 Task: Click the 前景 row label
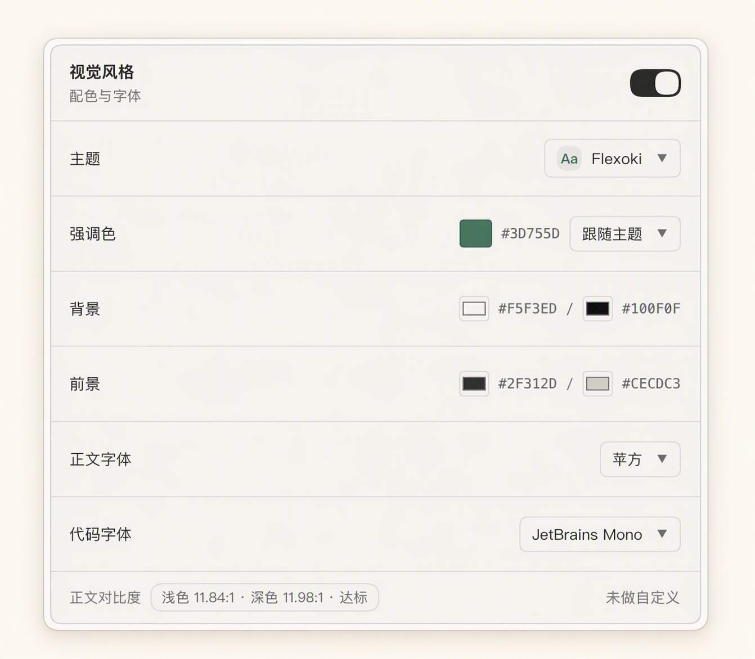85,383
